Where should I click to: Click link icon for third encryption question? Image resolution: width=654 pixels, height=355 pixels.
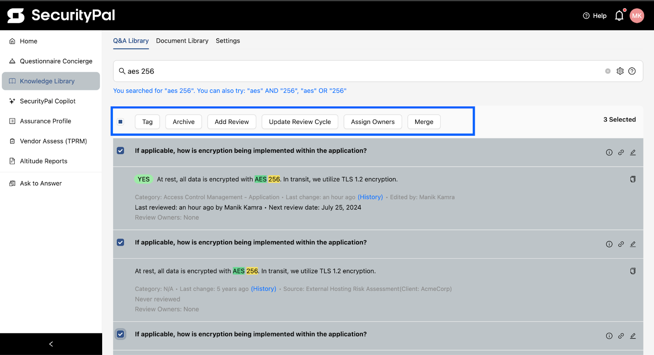pyautogui.click(x=621, y=336)
